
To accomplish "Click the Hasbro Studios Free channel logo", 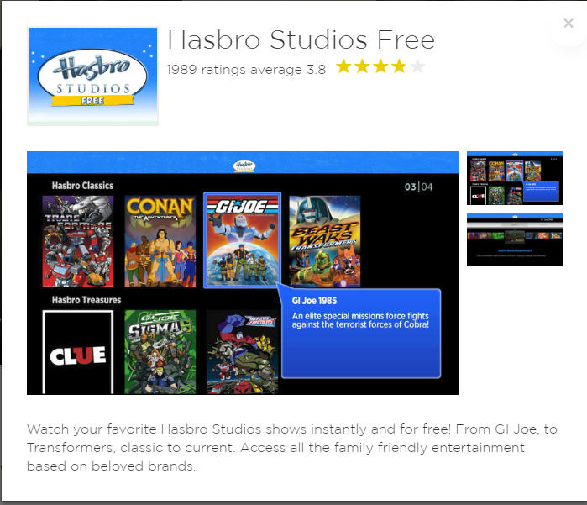I will 92,76.
